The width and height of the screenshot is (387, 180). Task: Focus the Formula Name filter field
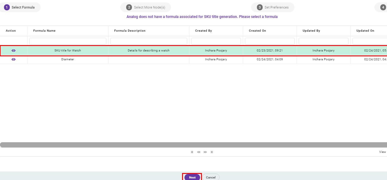coord(68,41)
